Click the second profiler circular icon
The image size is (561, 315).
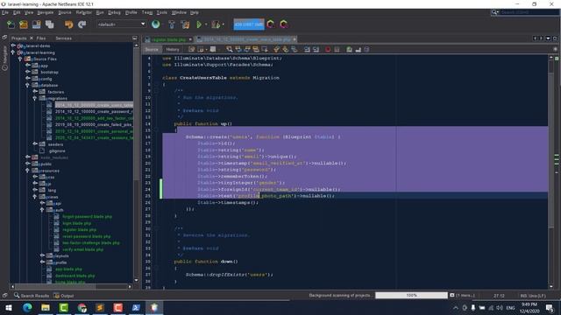coord(284,24)
